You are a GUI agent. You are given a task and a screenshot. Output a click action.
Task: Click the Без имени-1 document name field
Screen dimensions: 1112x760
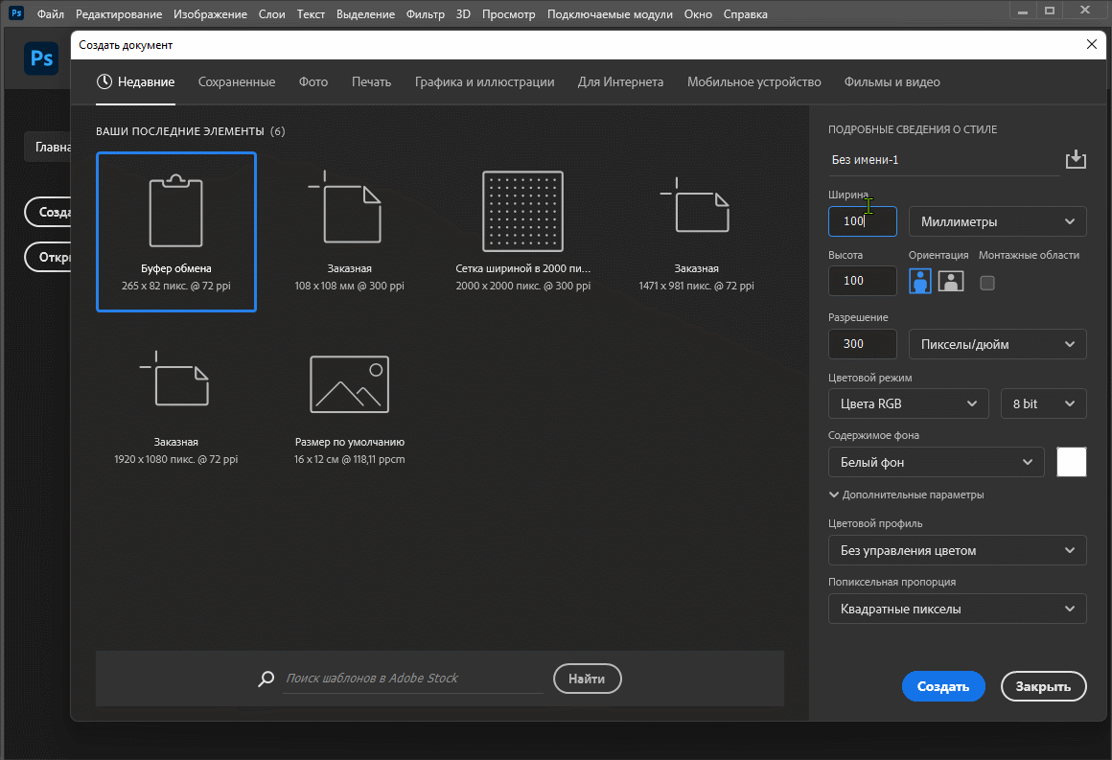944,160
